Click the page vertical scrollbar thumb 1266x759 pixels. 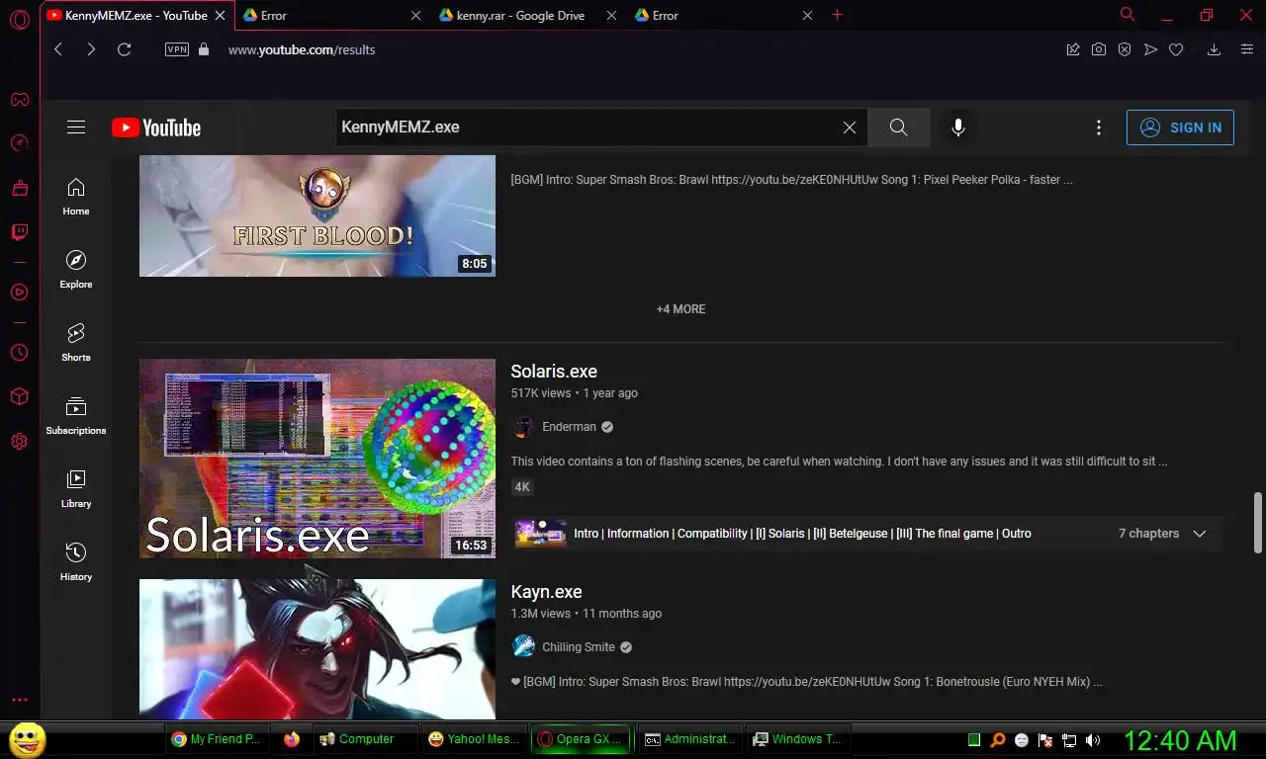[1258, 522]
